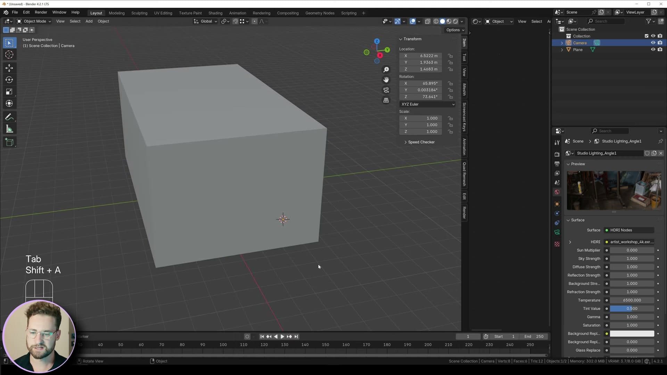The height and width of the screenshot is (375, 667).
Task: Select the Measure tool
Action: click(x=9, y=130)
